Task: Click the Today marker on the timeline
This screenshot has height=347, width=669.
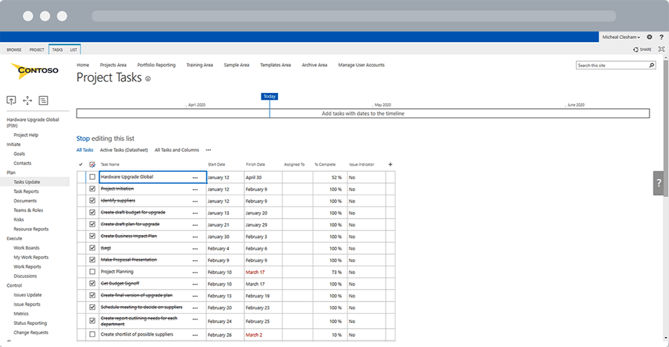Action: click(x=269, y=96)
